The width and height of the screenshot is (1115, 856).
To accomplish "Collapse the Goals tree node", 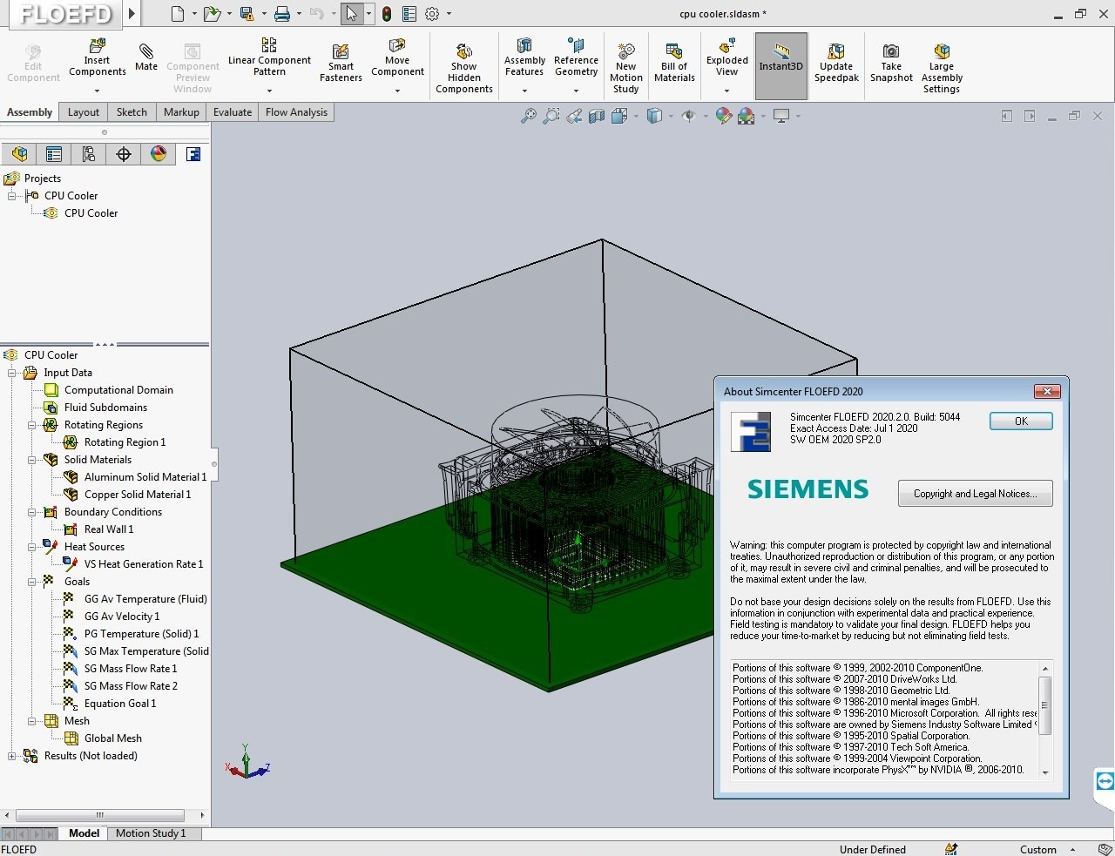I will point(32,582).
